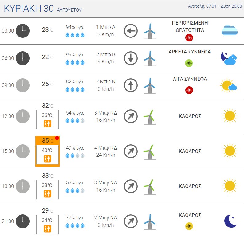The image size is (244, 239).
Task: Click the red mosquito alert icon at 03:00
Action: tap(189, 38)
